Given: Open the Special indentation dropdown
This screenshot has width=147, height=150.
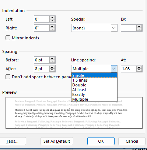Looking at the screenshot, I should pyautogui.click(x=114, y=28).
